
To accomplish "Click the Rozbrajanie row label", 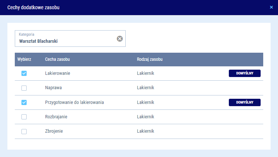I will pyautogui.click(x=56, y=117).
